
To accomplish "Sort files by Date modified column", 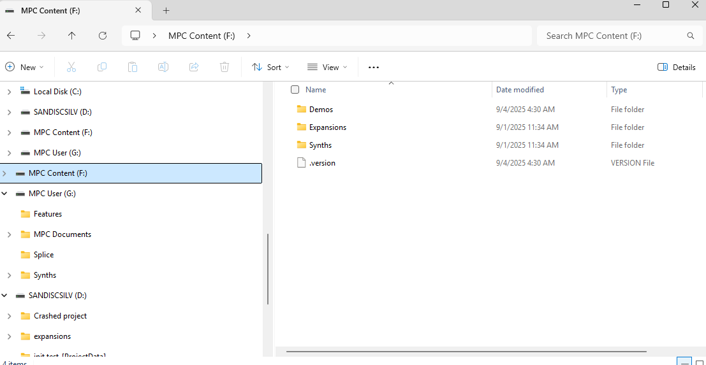I will point(520,89).
